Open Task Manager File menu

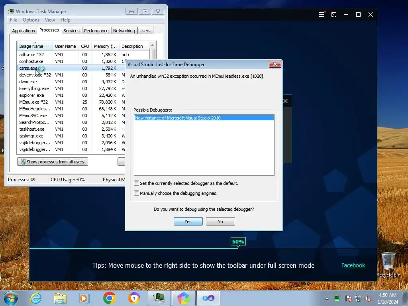point(14,20)
